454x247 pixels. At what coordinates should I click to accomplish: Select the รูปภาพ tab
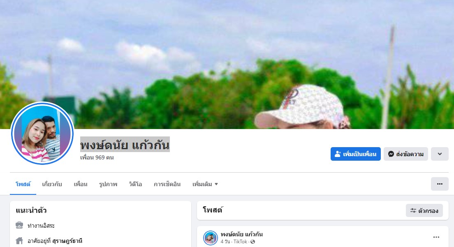[x=108, y=184]
